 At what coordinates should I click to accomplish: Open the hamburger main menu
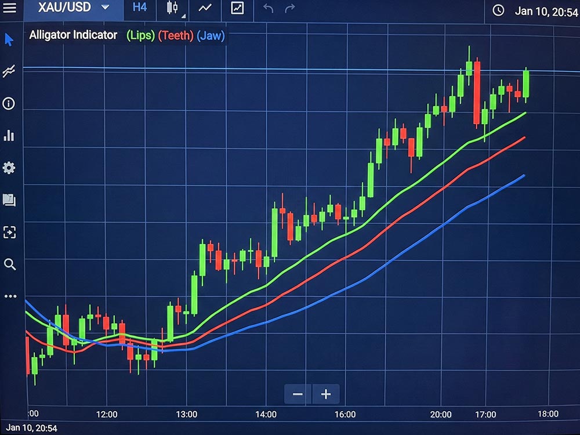[x=9, y=8]
